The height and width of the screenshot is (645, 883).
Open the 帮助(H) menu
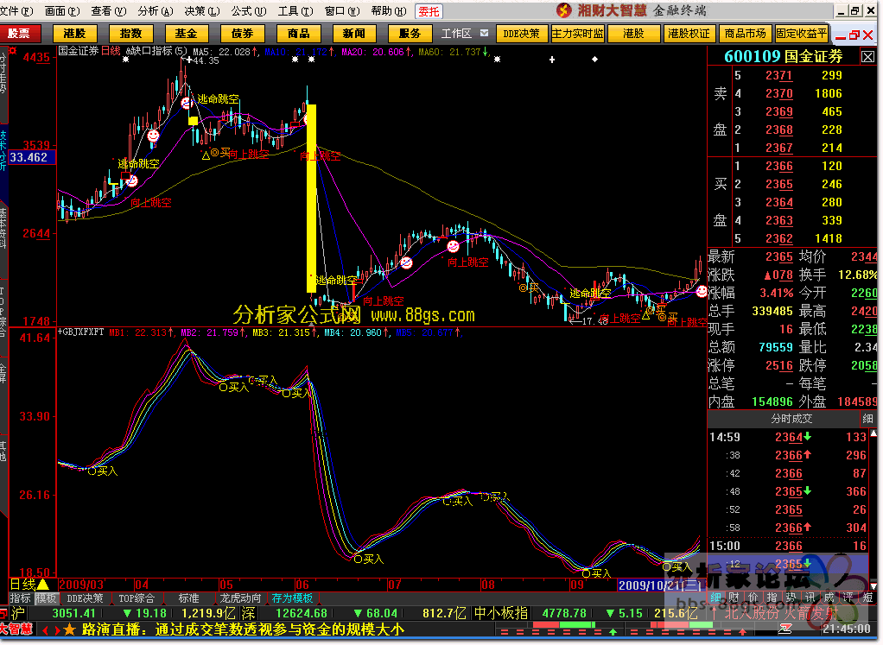click(x=389, y=11)
